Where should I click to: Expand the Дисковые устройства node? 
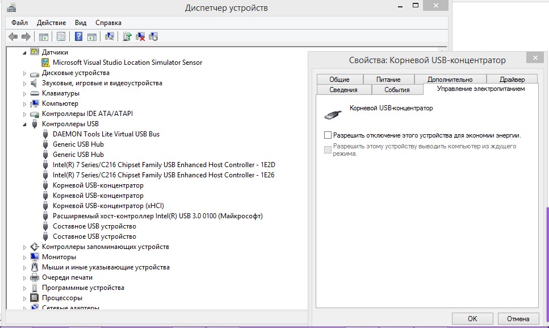(x=24, y=73)
